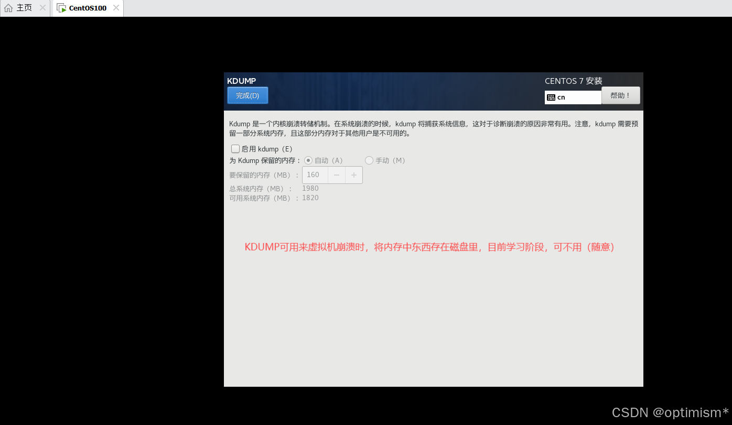Click the cn keyboard layout indicator

(x=573, y=97)
